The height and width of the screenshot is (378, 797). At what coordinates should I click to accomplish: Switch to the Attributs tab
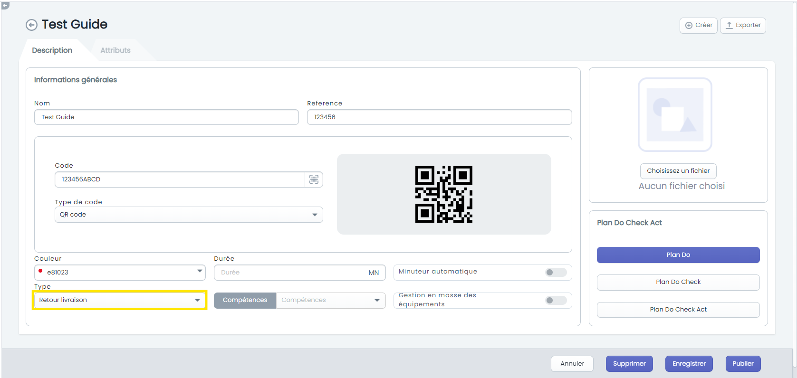click(115, 50)
